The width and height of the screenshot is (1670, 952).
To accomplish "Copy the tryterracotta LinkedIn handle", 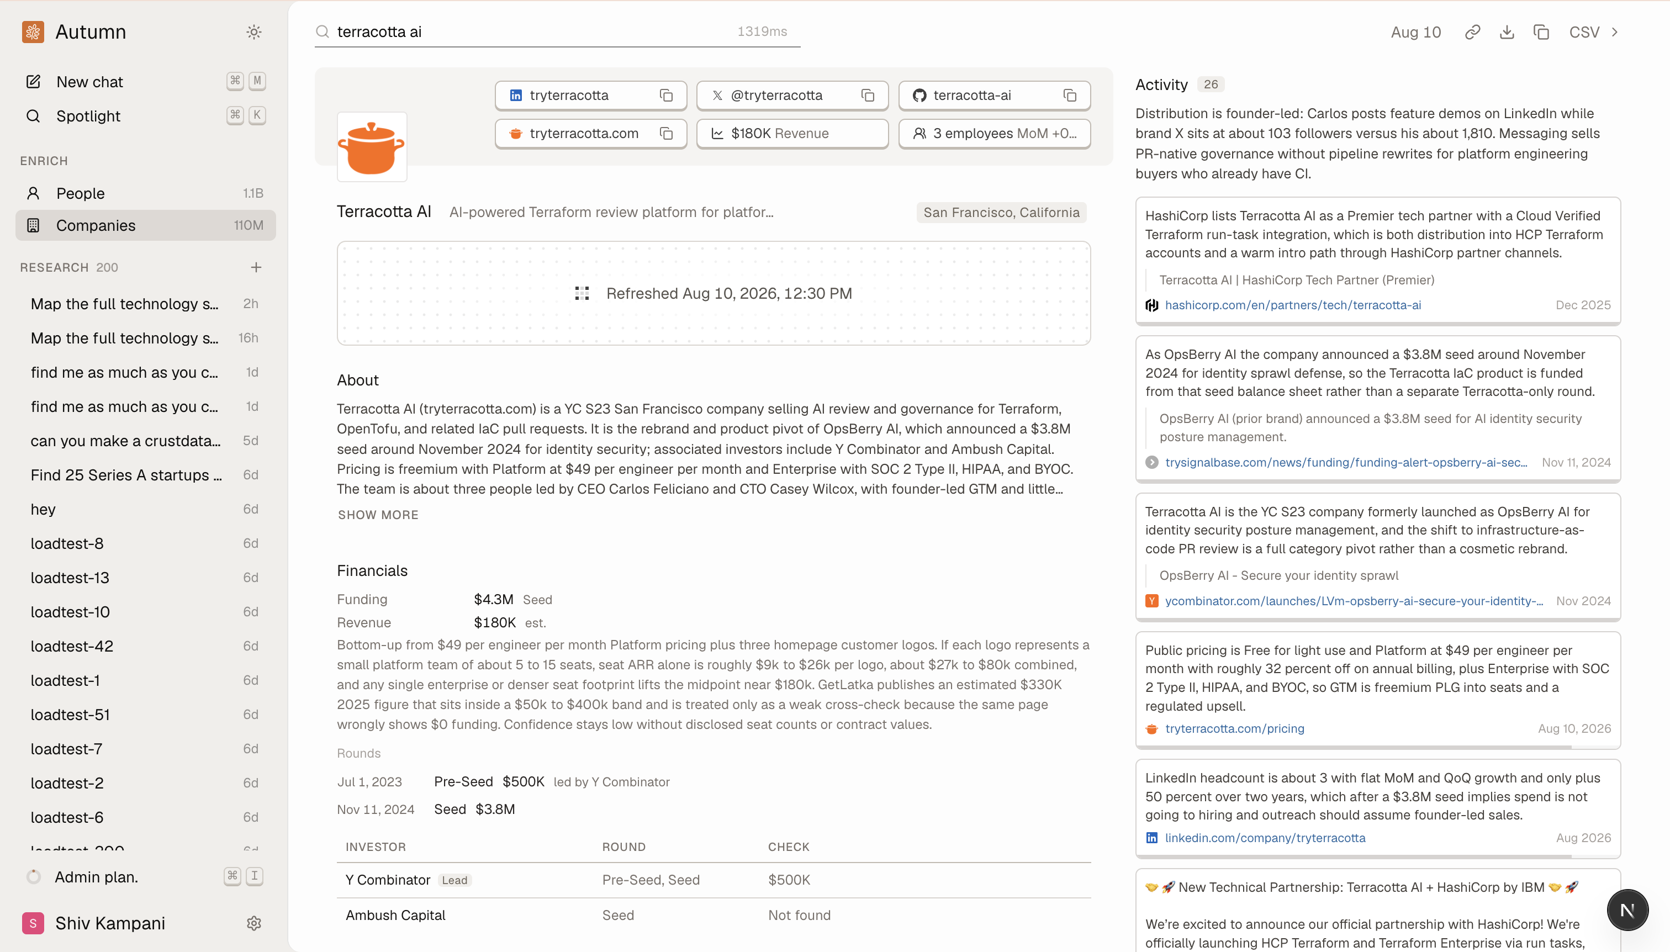I will point(665,96).
